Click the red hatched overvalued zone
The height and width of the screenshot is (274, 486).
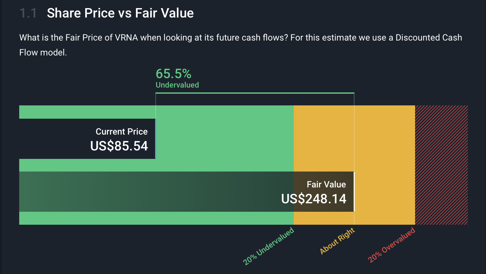[x=441, y=165]
